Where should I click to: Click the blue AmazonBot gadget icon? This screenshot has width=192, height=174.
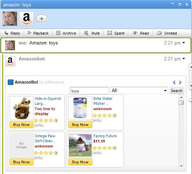[x=11, y=82]
